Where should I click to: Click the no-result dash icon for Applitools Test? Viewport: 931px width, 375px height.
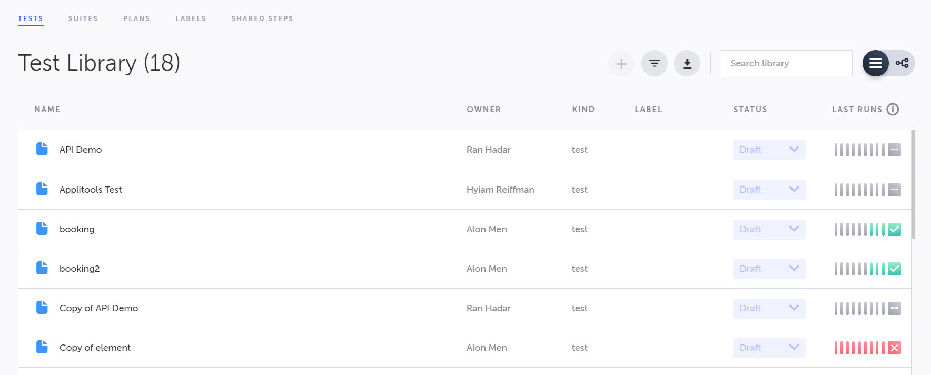click(894, 190)
